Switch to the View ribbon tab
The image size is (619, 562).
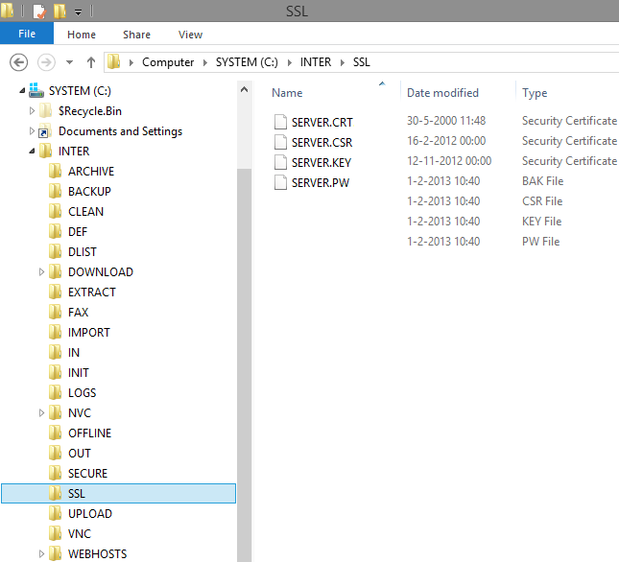[x=190, y=35]
